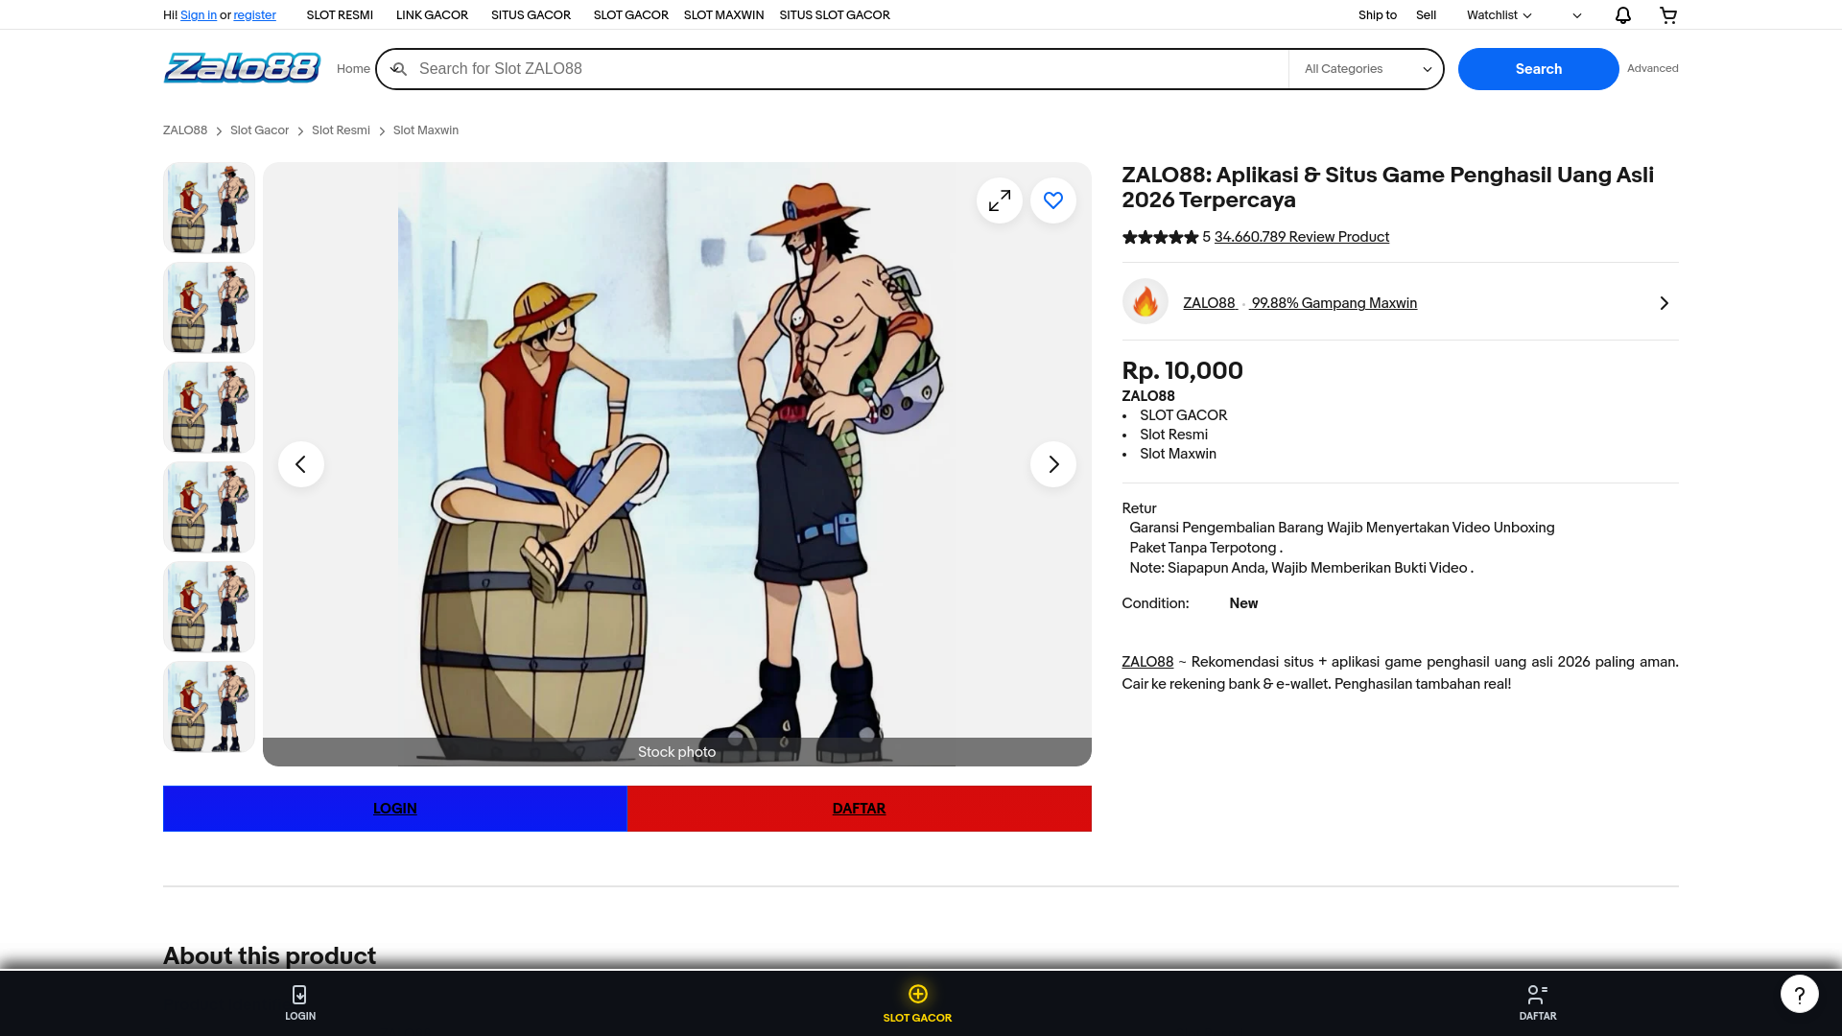Viewport: 1842px width, 1036px height.
Task: Open SLOT RESMI top menu item
Action: coord(340,15)
